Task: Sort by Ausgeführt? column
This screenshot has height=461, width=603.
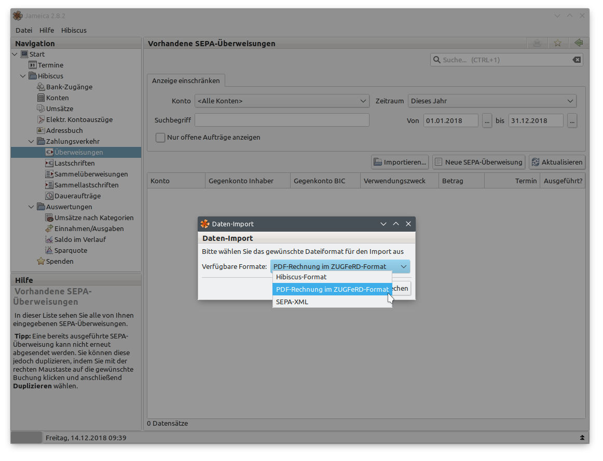Action: [563, 181]
